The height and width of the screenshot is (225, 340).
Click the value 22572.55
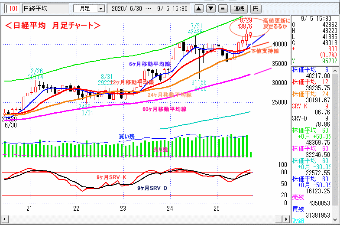tap(318, 173)
